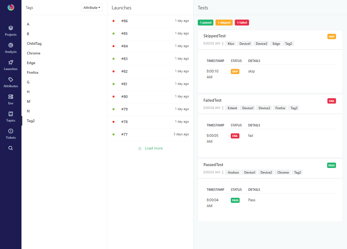The width and height of the screenshot is (347, 249).
Task: Click the SKIP status in the log row
Action: [x=235, y=71]
